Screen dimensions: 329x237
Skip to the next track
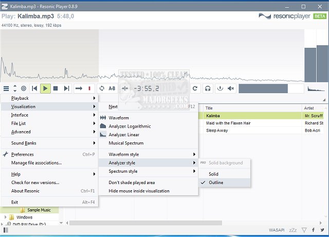click(66, 88)
